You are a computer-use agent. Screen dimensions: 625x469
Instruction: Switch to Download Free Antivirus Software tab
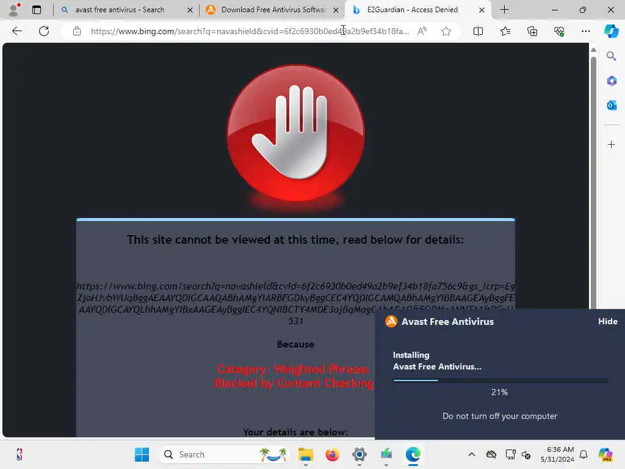pyautogui.click(x=273, y=10)
